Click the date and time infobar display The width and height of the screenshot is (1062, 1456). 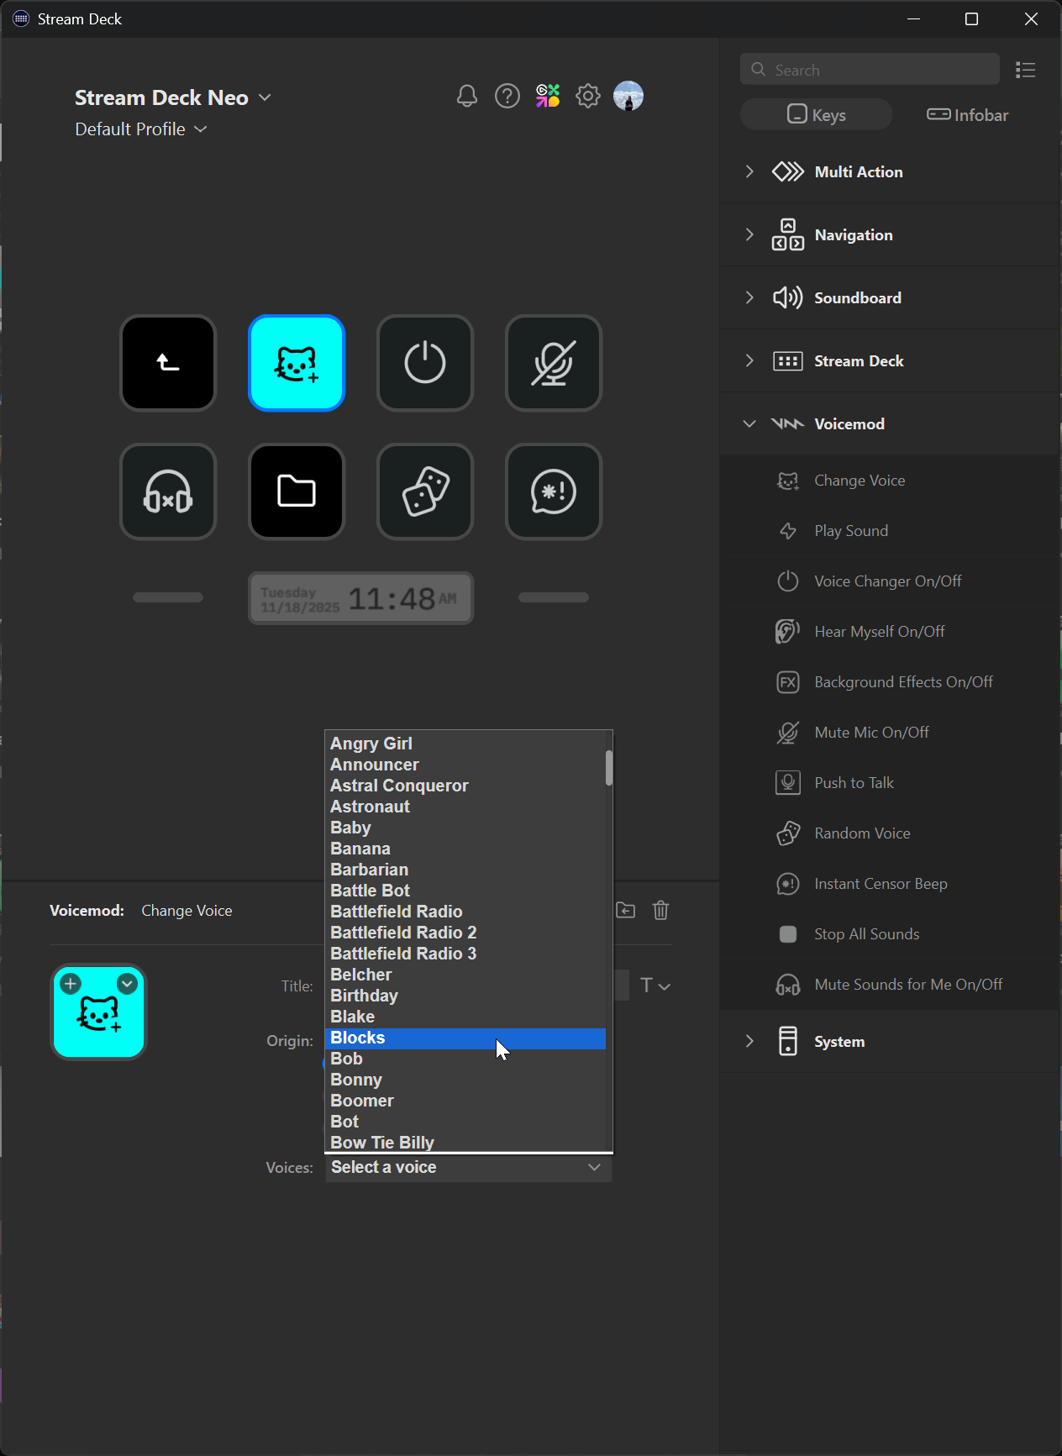pos(361,598)
